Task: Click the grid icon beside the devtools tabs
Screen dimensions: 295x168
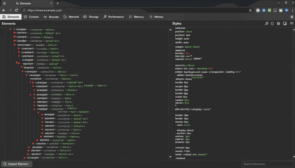Action: coord(292,17)
